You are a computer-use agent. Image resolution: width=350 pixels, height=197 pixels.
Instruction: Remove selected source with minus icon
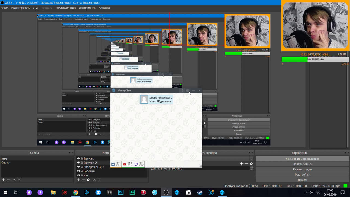[83, 180]
